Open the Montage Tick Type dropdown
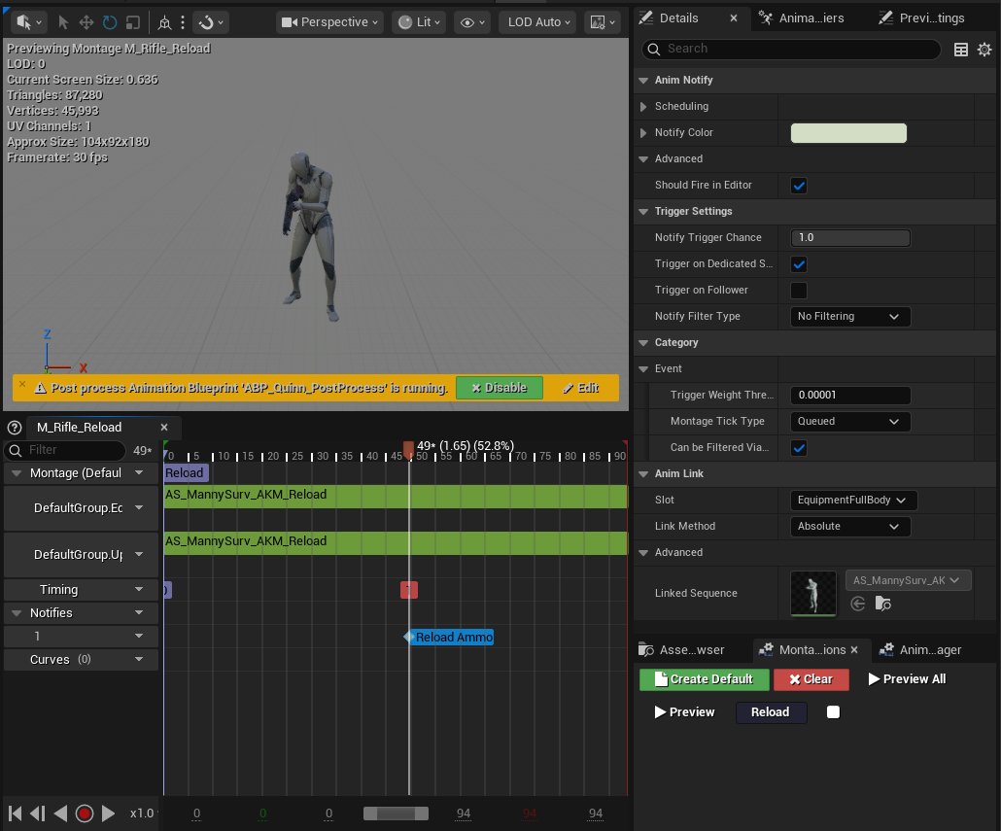 click(x=849, y=421)
